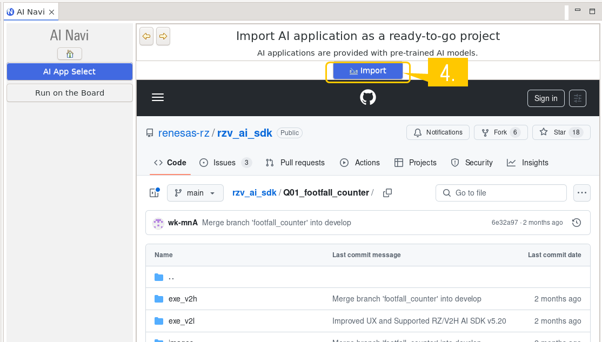Viewport: 602px width, 342px height.
Task: Expand the main branch dropdown
Action: 195,193
